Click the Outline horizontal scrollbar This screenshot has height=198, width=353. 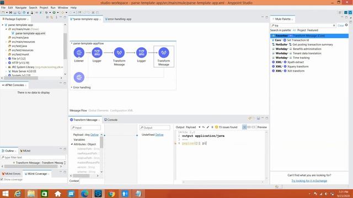click(x=31, y=166)
